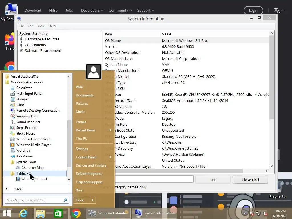Screen dimensions: 292x219
Task: Open Sound Recorder
Action: [x=28, y=122]
